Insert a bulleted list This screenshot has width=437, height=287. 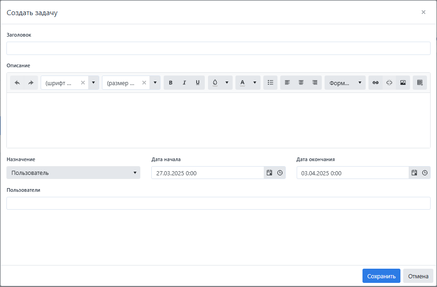[270, 83]
